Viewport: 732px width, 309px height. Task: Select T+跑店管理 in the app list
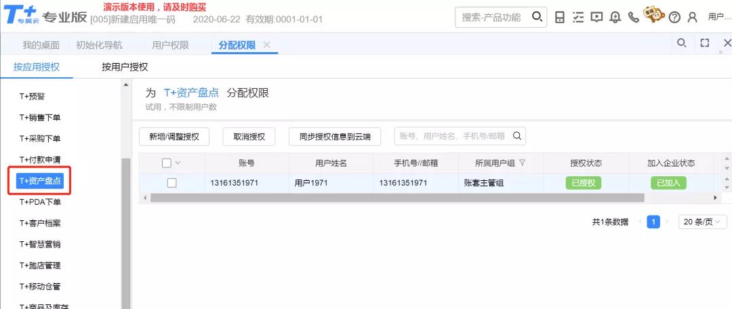click(x=40, y=266)
